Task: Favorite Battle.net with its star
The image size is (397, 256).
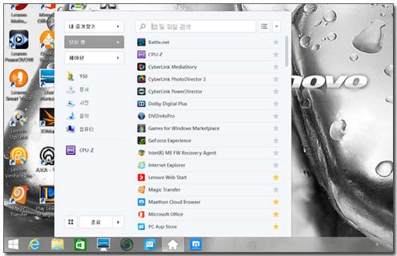Action: tap(276, 42)
